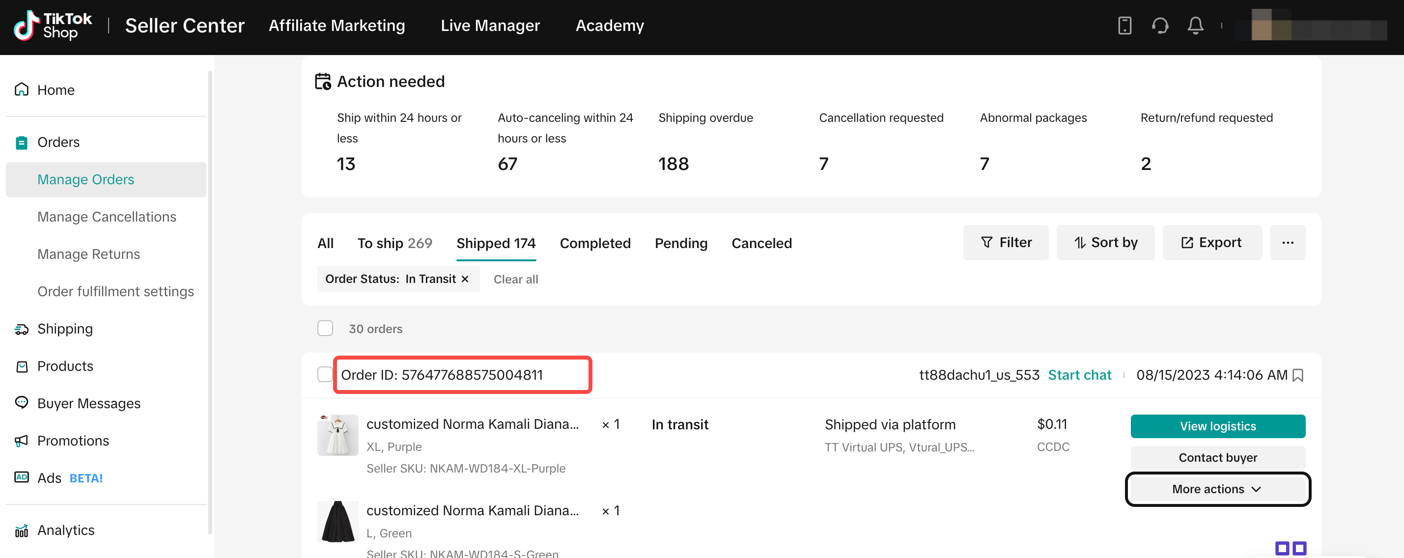Open the notifications bell
The image size is (1404, 558).
pos(1195,26)
